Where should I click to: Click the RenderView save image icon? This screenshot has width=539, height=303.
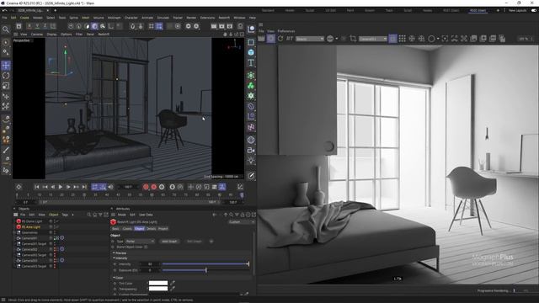pos(473,39)
